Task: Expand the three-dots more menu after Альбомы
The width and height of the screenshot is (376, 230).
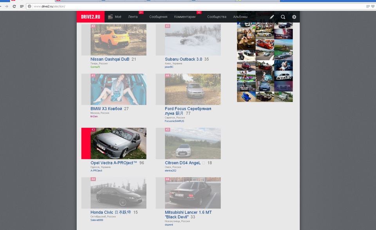Action: tap(256, 17)
